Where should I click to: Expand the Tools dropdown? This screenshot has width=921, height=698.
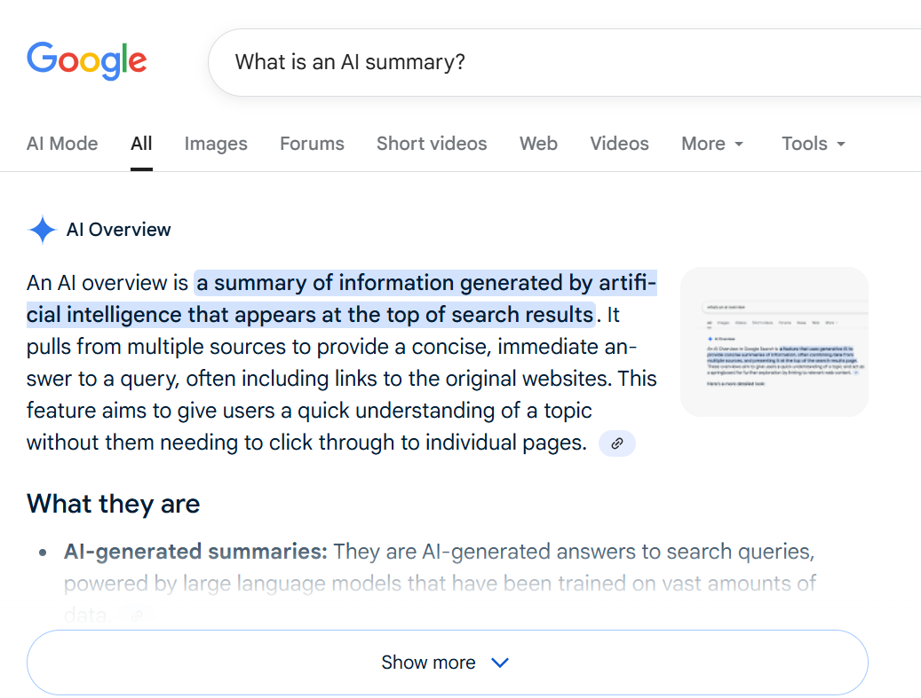[813, 144]
